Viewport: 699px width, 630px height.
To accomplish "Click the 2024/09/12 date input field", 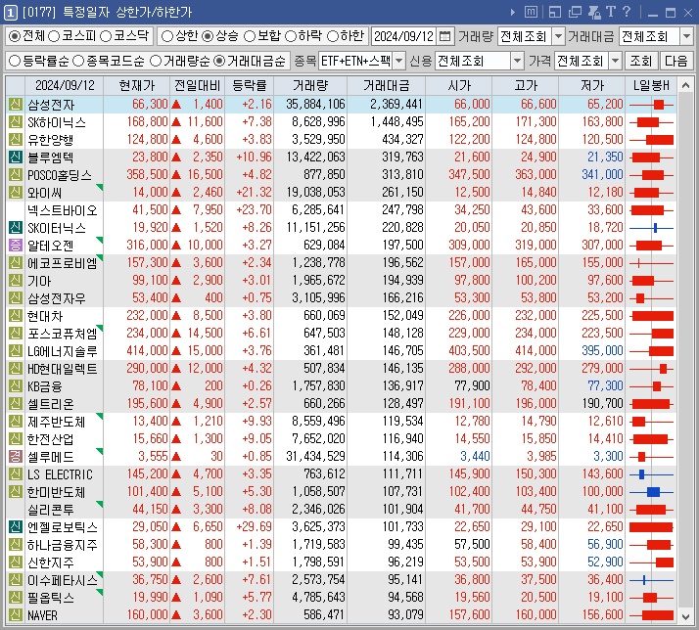I will coord(404,36).
